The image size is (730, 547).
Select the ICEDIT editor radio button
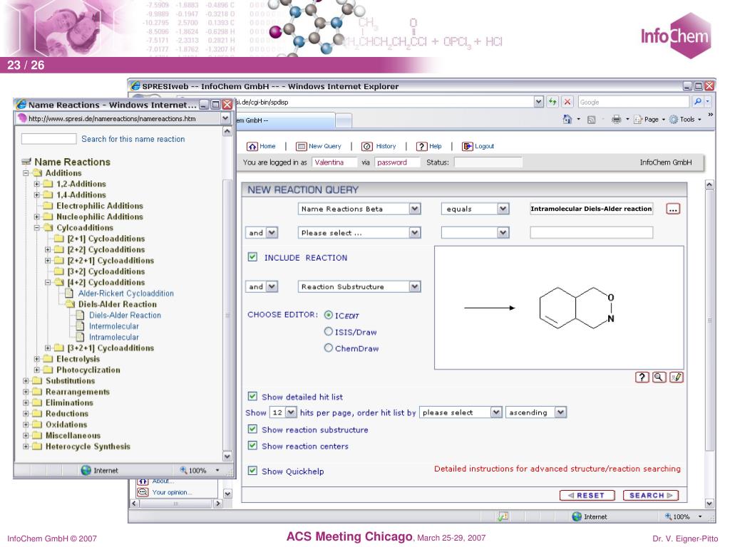pos(328,315)
